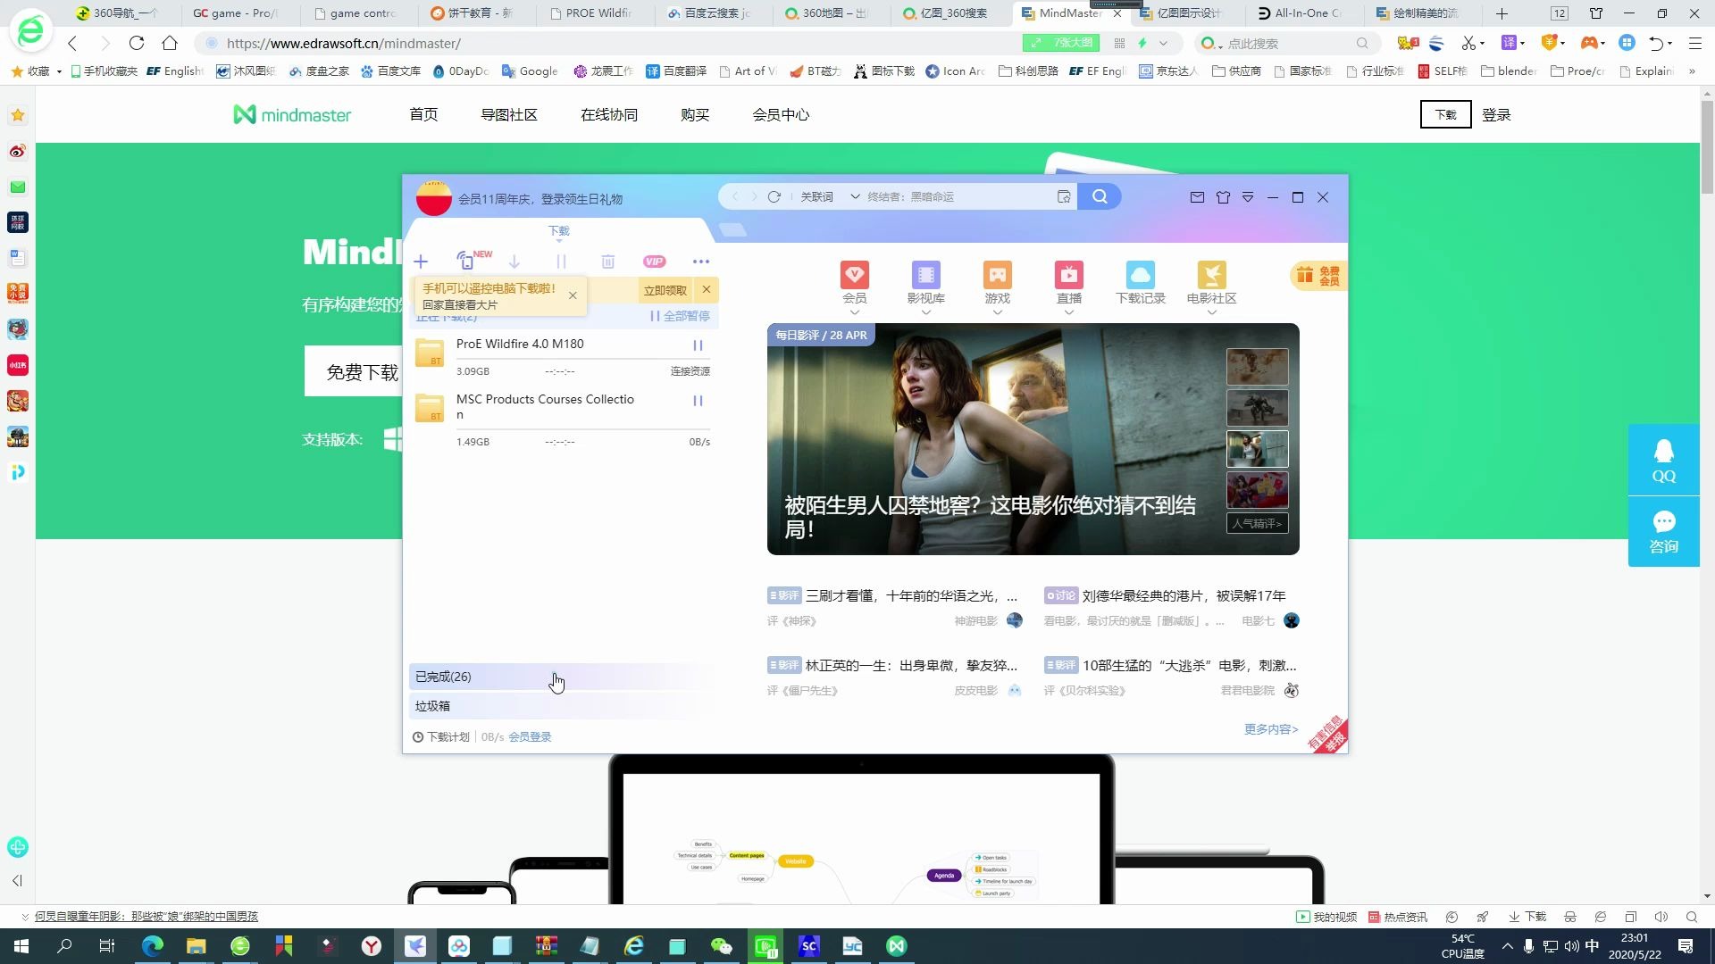This screenshot has height=964, width=1715.
Task: Open File Explorer from the taskbar
Action: point(197,946)
